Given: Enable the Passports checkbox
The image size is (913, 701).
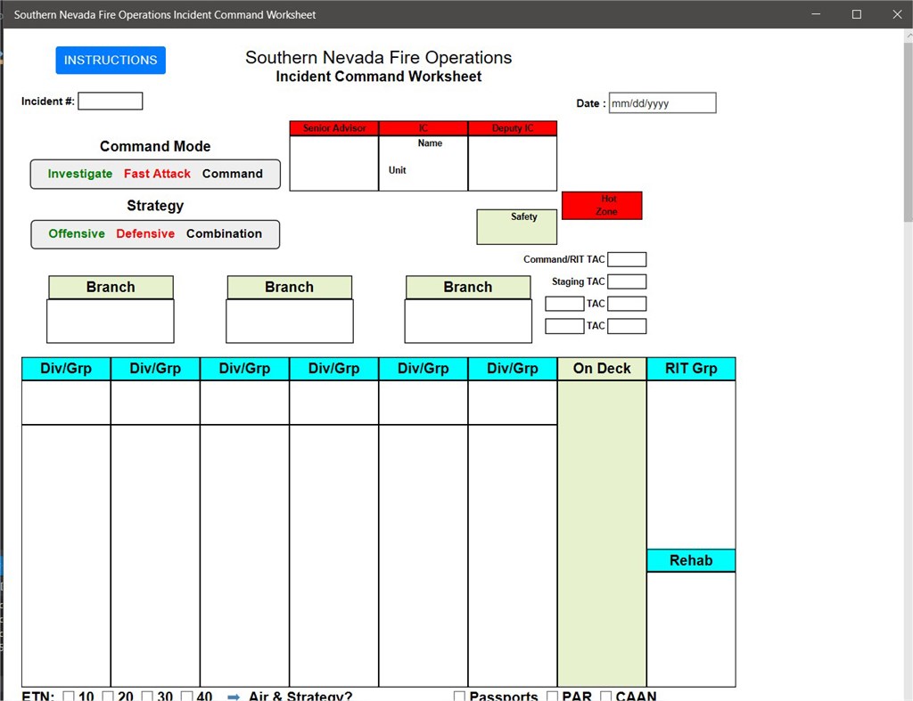Looking at the screenshot, I should coord(458,696).
